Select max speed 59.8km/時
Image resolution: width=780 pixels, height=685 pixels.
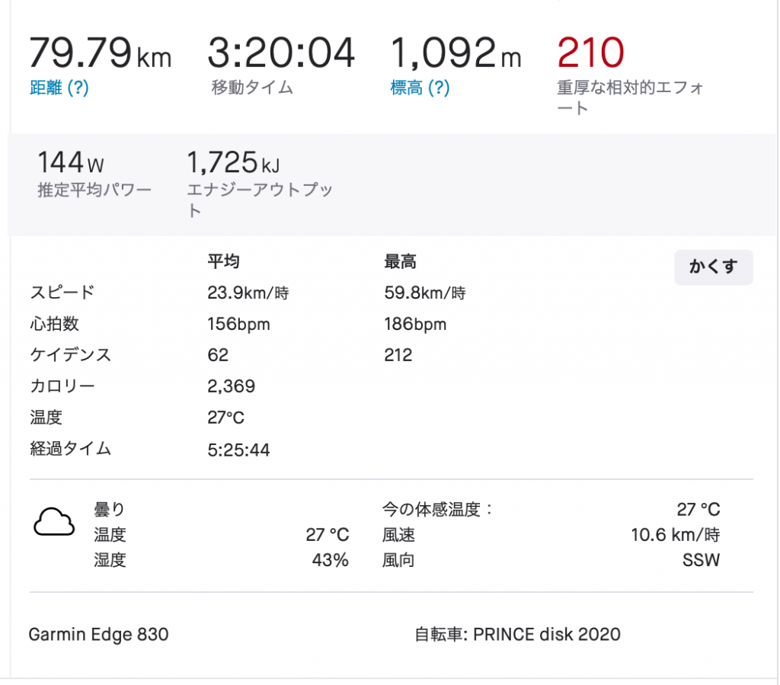tap(425, 293)
